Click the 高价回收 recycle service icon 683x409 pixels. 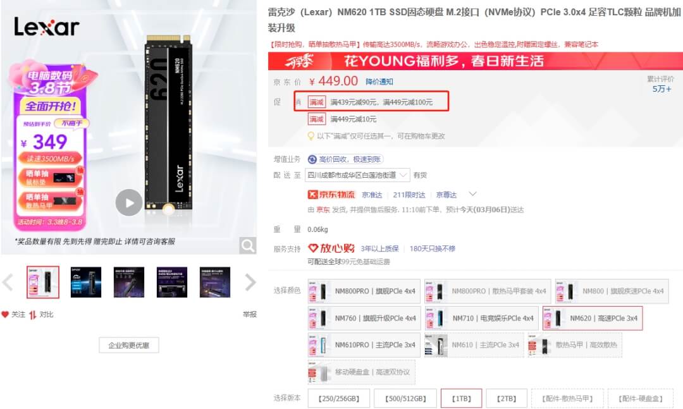(312, 159)
